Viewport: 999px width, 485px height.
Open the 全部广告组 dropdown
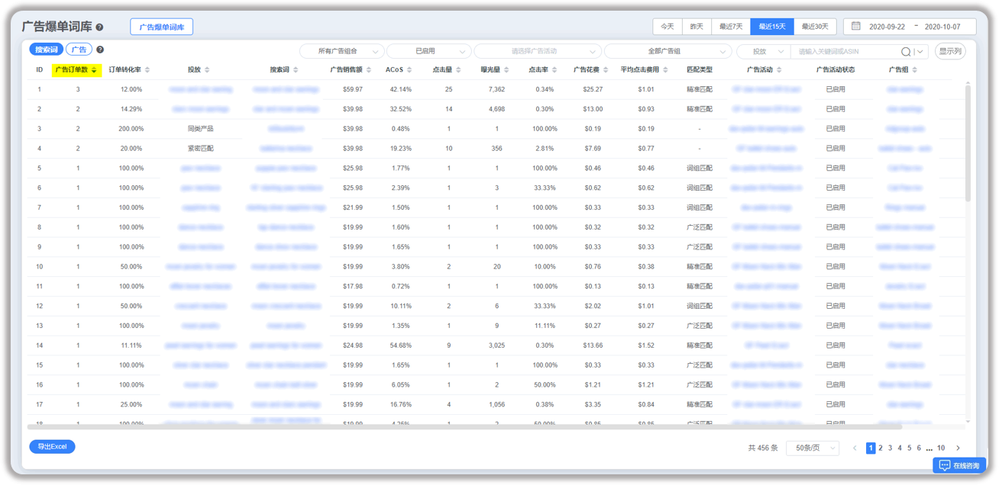coord(668,51)
